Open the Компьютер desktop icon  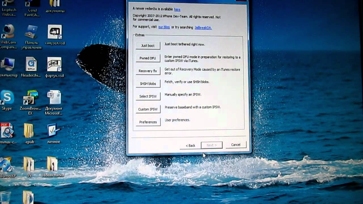pyautogui.click(x=9, y=67)
